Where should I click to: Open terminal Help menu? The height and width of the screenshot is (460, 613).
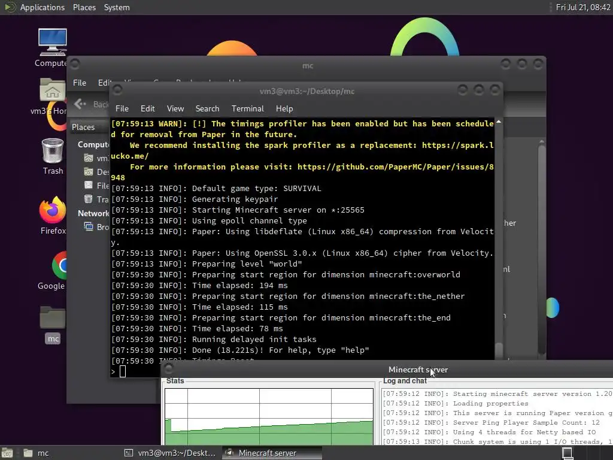[284, 108]
